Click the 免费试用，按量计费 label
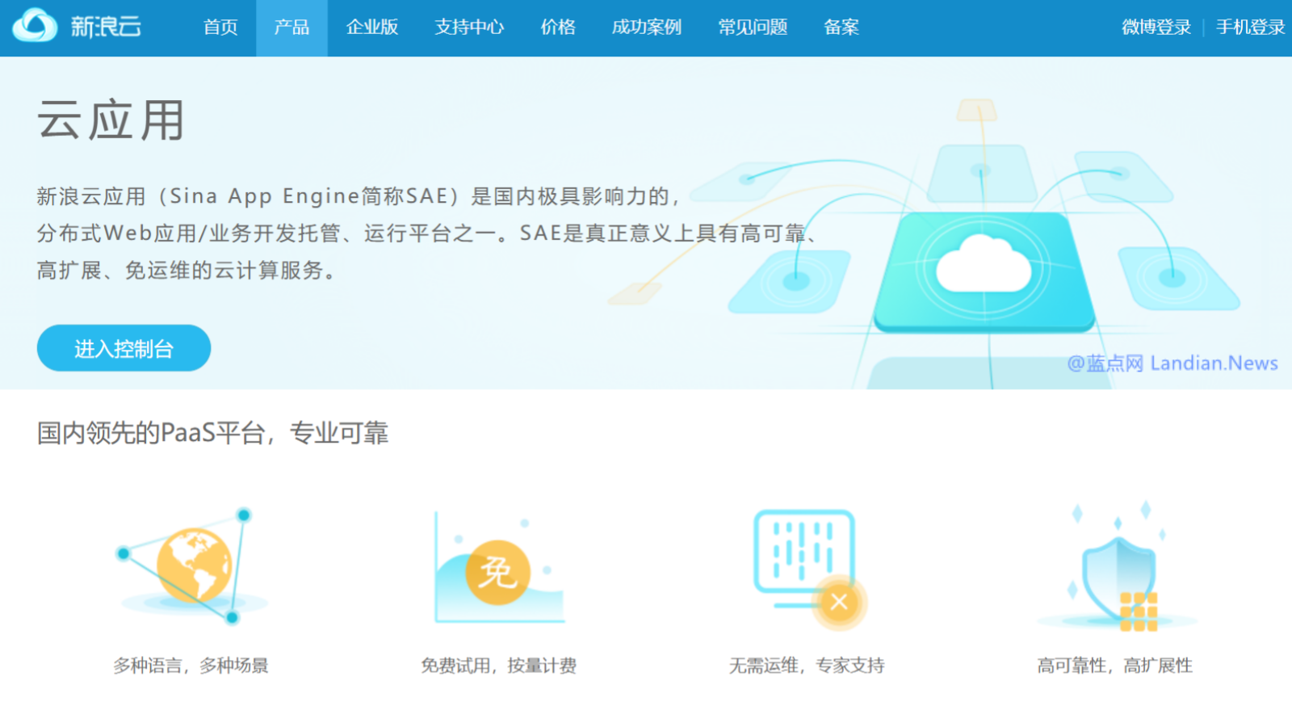 coord(498,666)
